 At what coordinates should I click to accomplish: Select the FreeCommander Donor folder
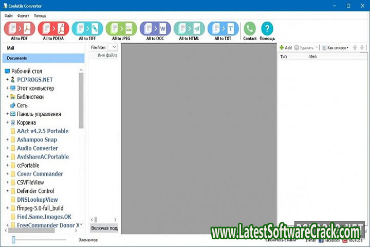click(x=48, y=225)
